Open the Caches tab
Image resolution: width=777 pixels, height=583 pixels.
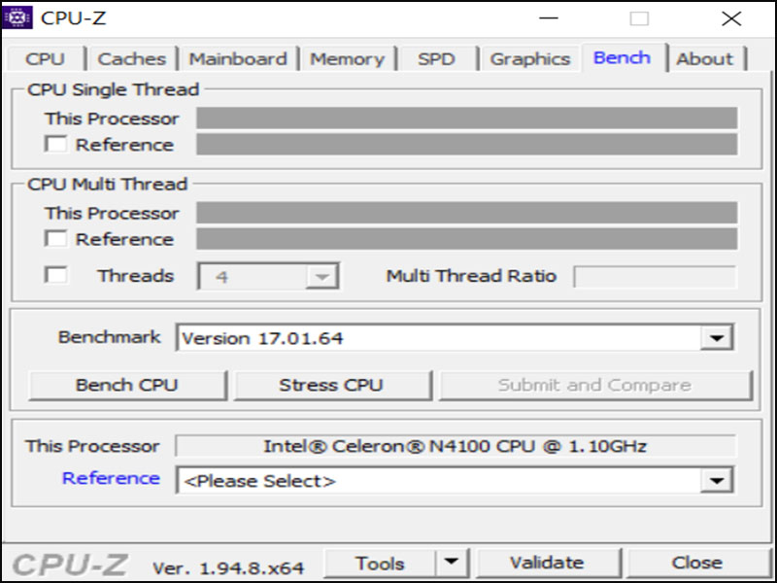[x=132, y=59]
